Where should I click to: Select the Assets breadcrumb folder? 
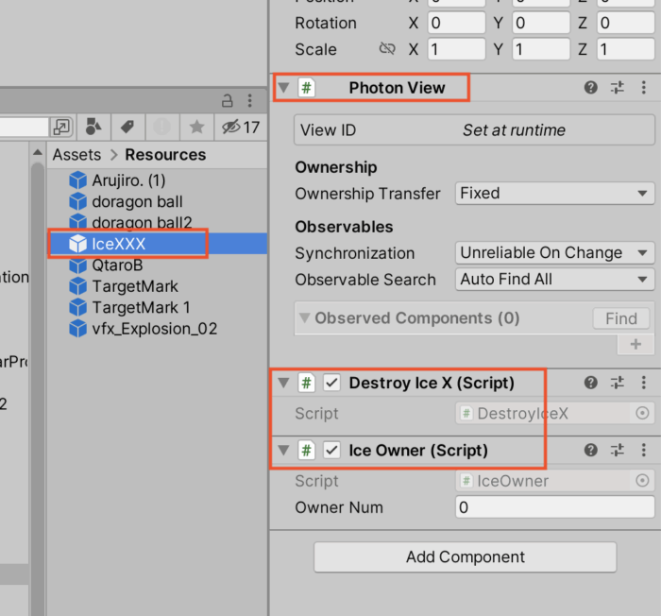point(76,155)
